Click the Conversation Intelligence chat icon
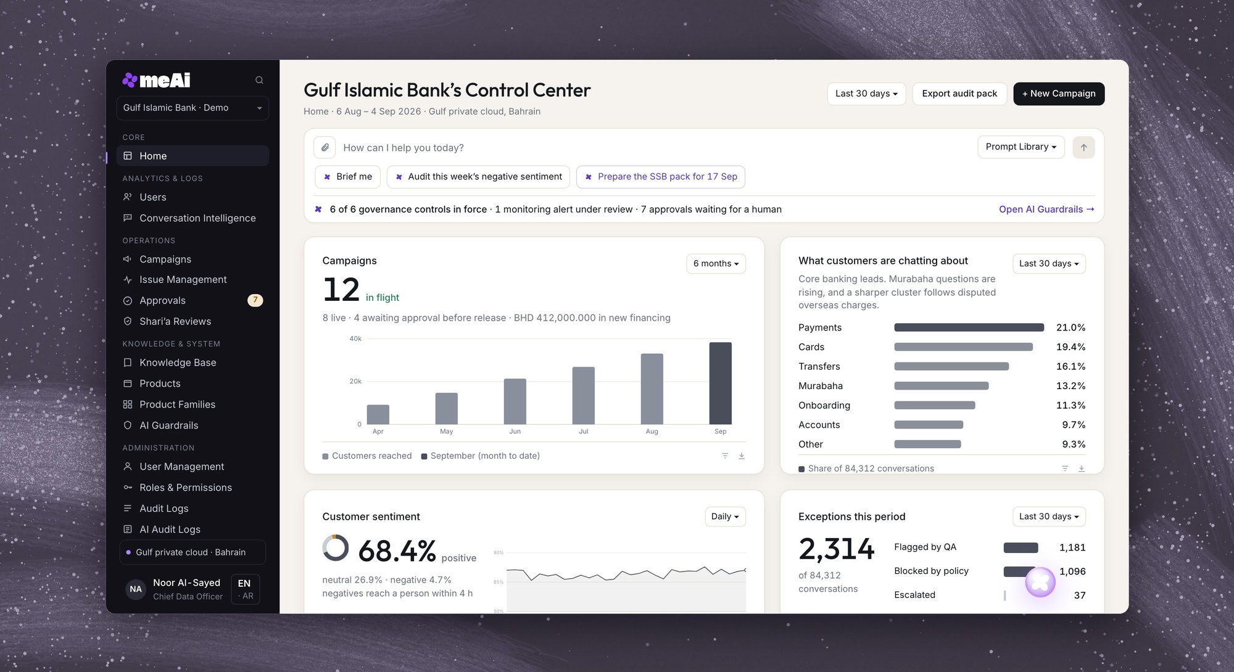The image size is (1234, 672). click(x=128, y=218)
